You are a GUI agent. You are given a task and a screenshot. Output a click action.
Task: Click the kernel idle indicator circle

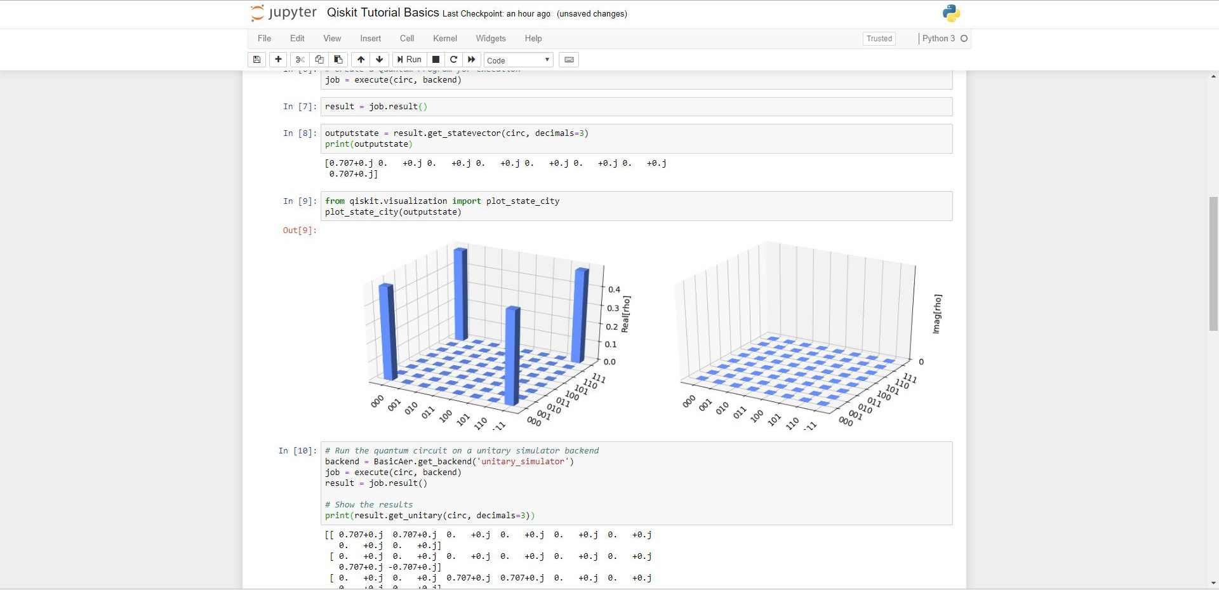(x=964, y=39)
